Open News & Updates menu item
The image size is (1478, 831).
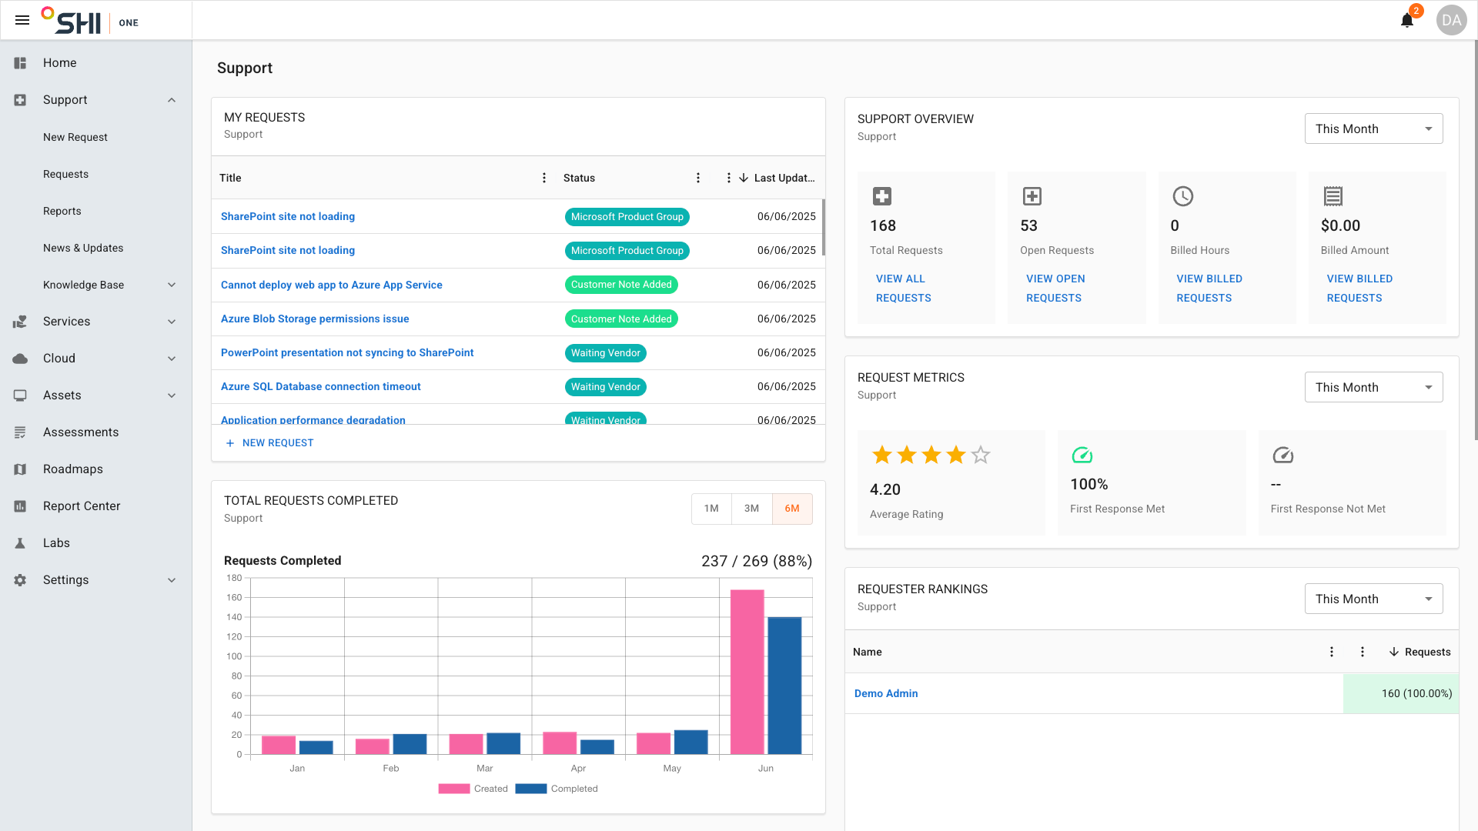coord(83,248)
